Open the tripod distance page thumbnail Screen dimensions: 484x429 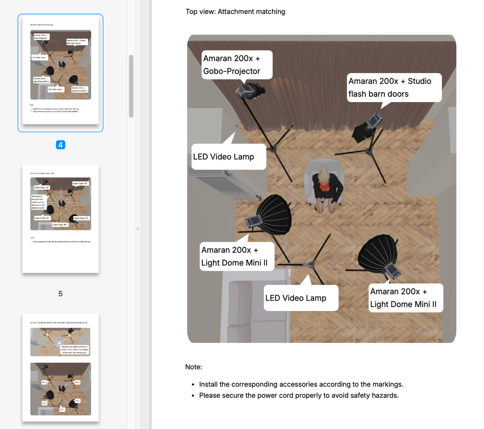(x=60, y=367)
